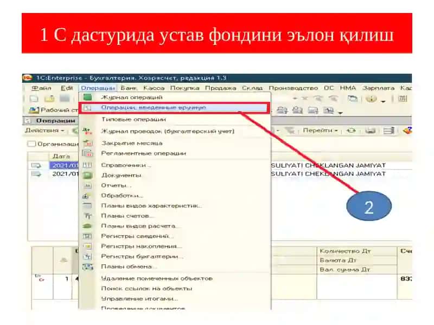The width and height of the screenshot is (434, 325).
Task: Click the help icon at list toolbar end
Action: click(x=407, y=131)
